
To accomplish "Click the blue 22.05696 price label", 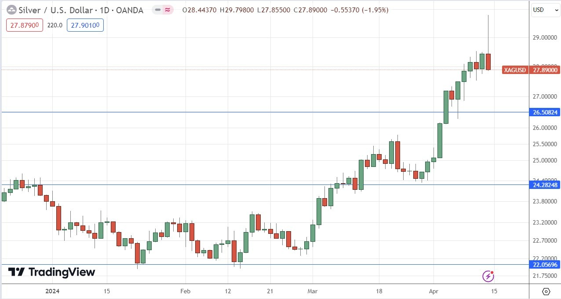I will [544, 265].
